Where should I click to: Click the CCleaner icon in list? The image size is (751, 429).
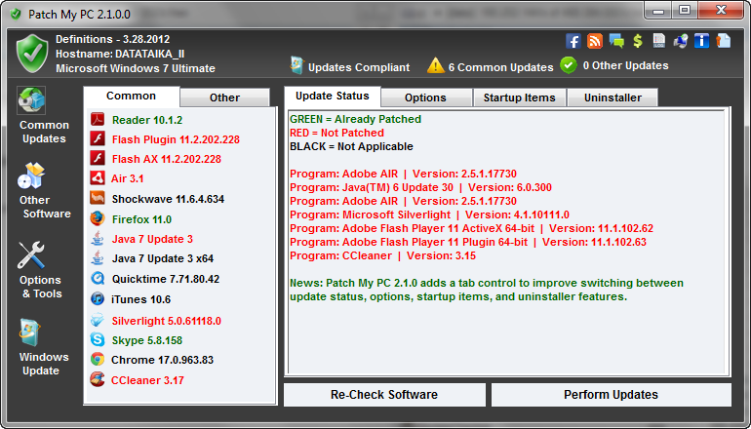tap(98, 379)
